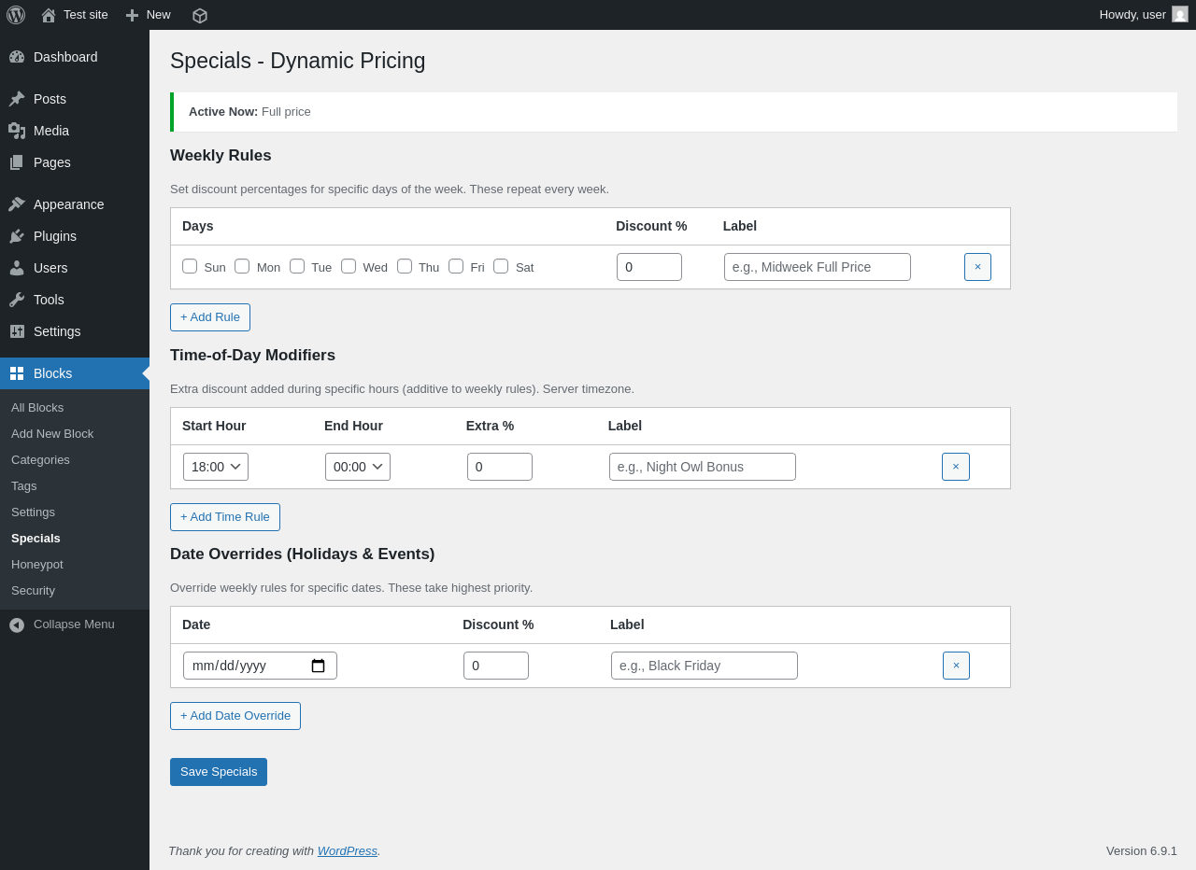Click the Collapse Menu arrow icon
1196x870 pixels.
(17, 625)
